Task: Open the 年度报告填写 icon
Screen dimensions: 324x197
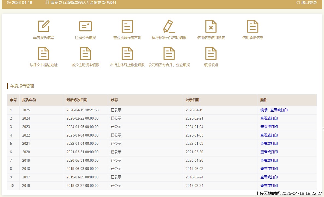Action: point(43,26)
